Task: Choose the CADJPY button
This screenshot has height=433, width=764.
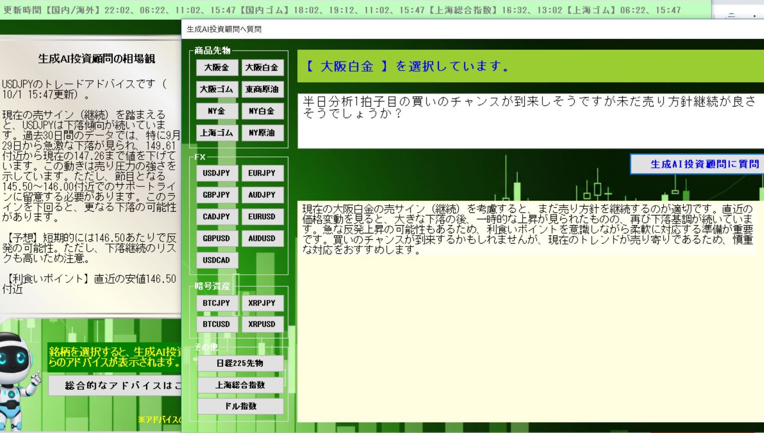Action: point(217,216)
